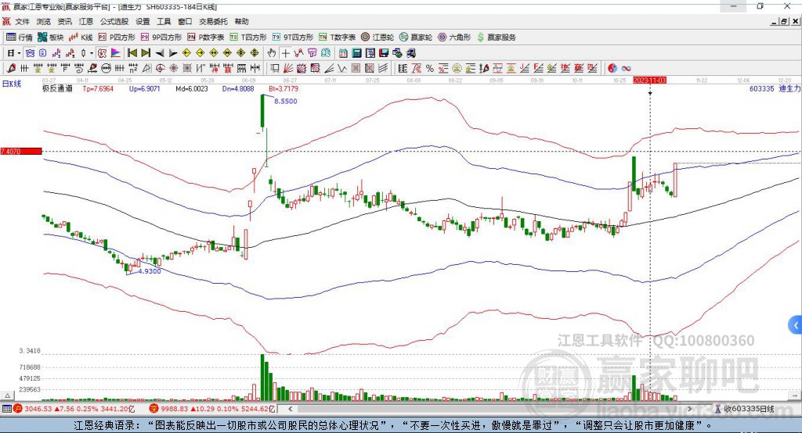Jump to last bar icon

146,53
